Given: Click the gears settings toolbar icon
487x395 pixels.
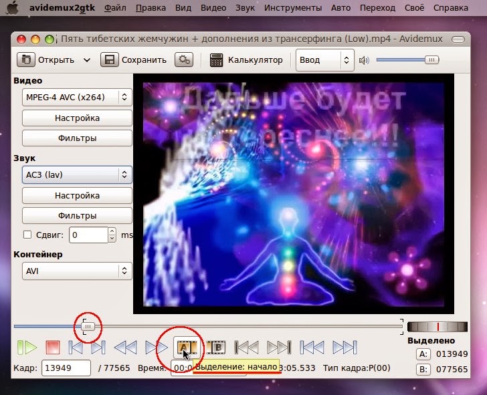Looking at the screenshot, I should [184, 59].
